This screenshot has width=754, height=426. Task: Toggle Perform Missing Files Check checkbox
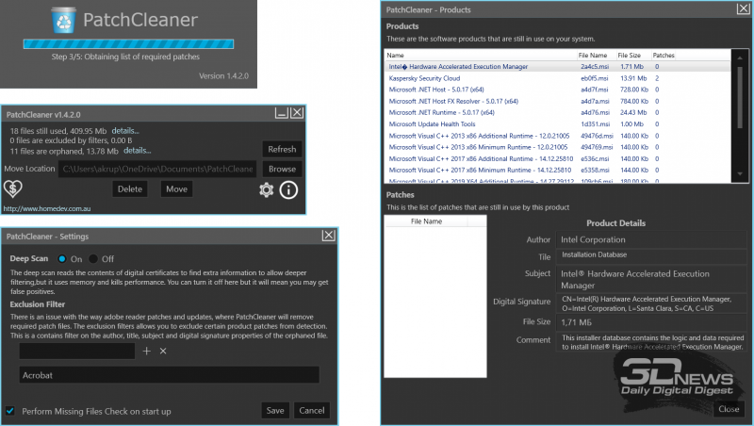click(10, 411)
